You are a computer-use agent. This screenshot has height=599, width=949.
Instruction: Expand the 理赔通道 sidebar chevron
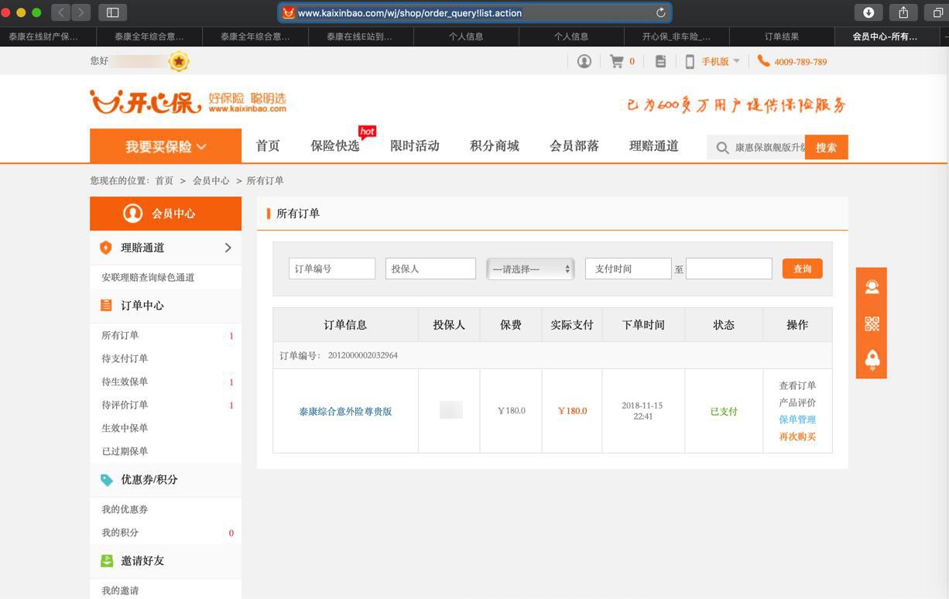pos(228,248)
